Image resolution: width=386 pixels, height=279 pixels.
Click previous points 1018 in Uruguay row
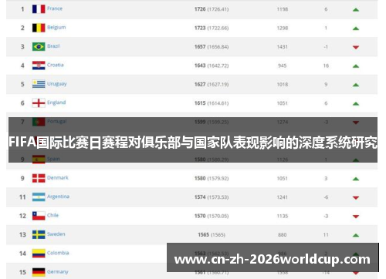coord(283,85)
